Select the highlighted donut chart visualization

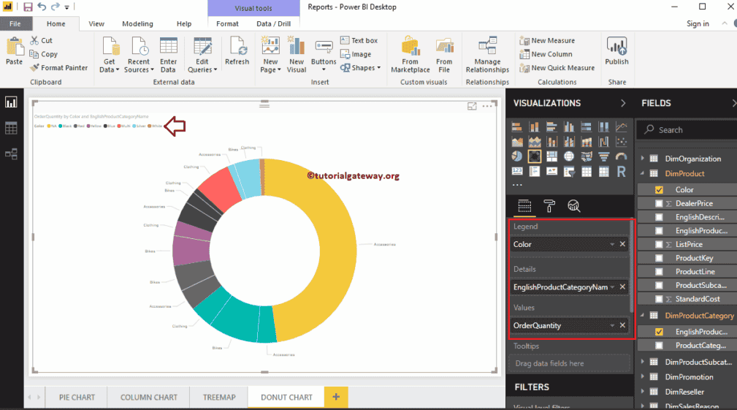point(535,156)
